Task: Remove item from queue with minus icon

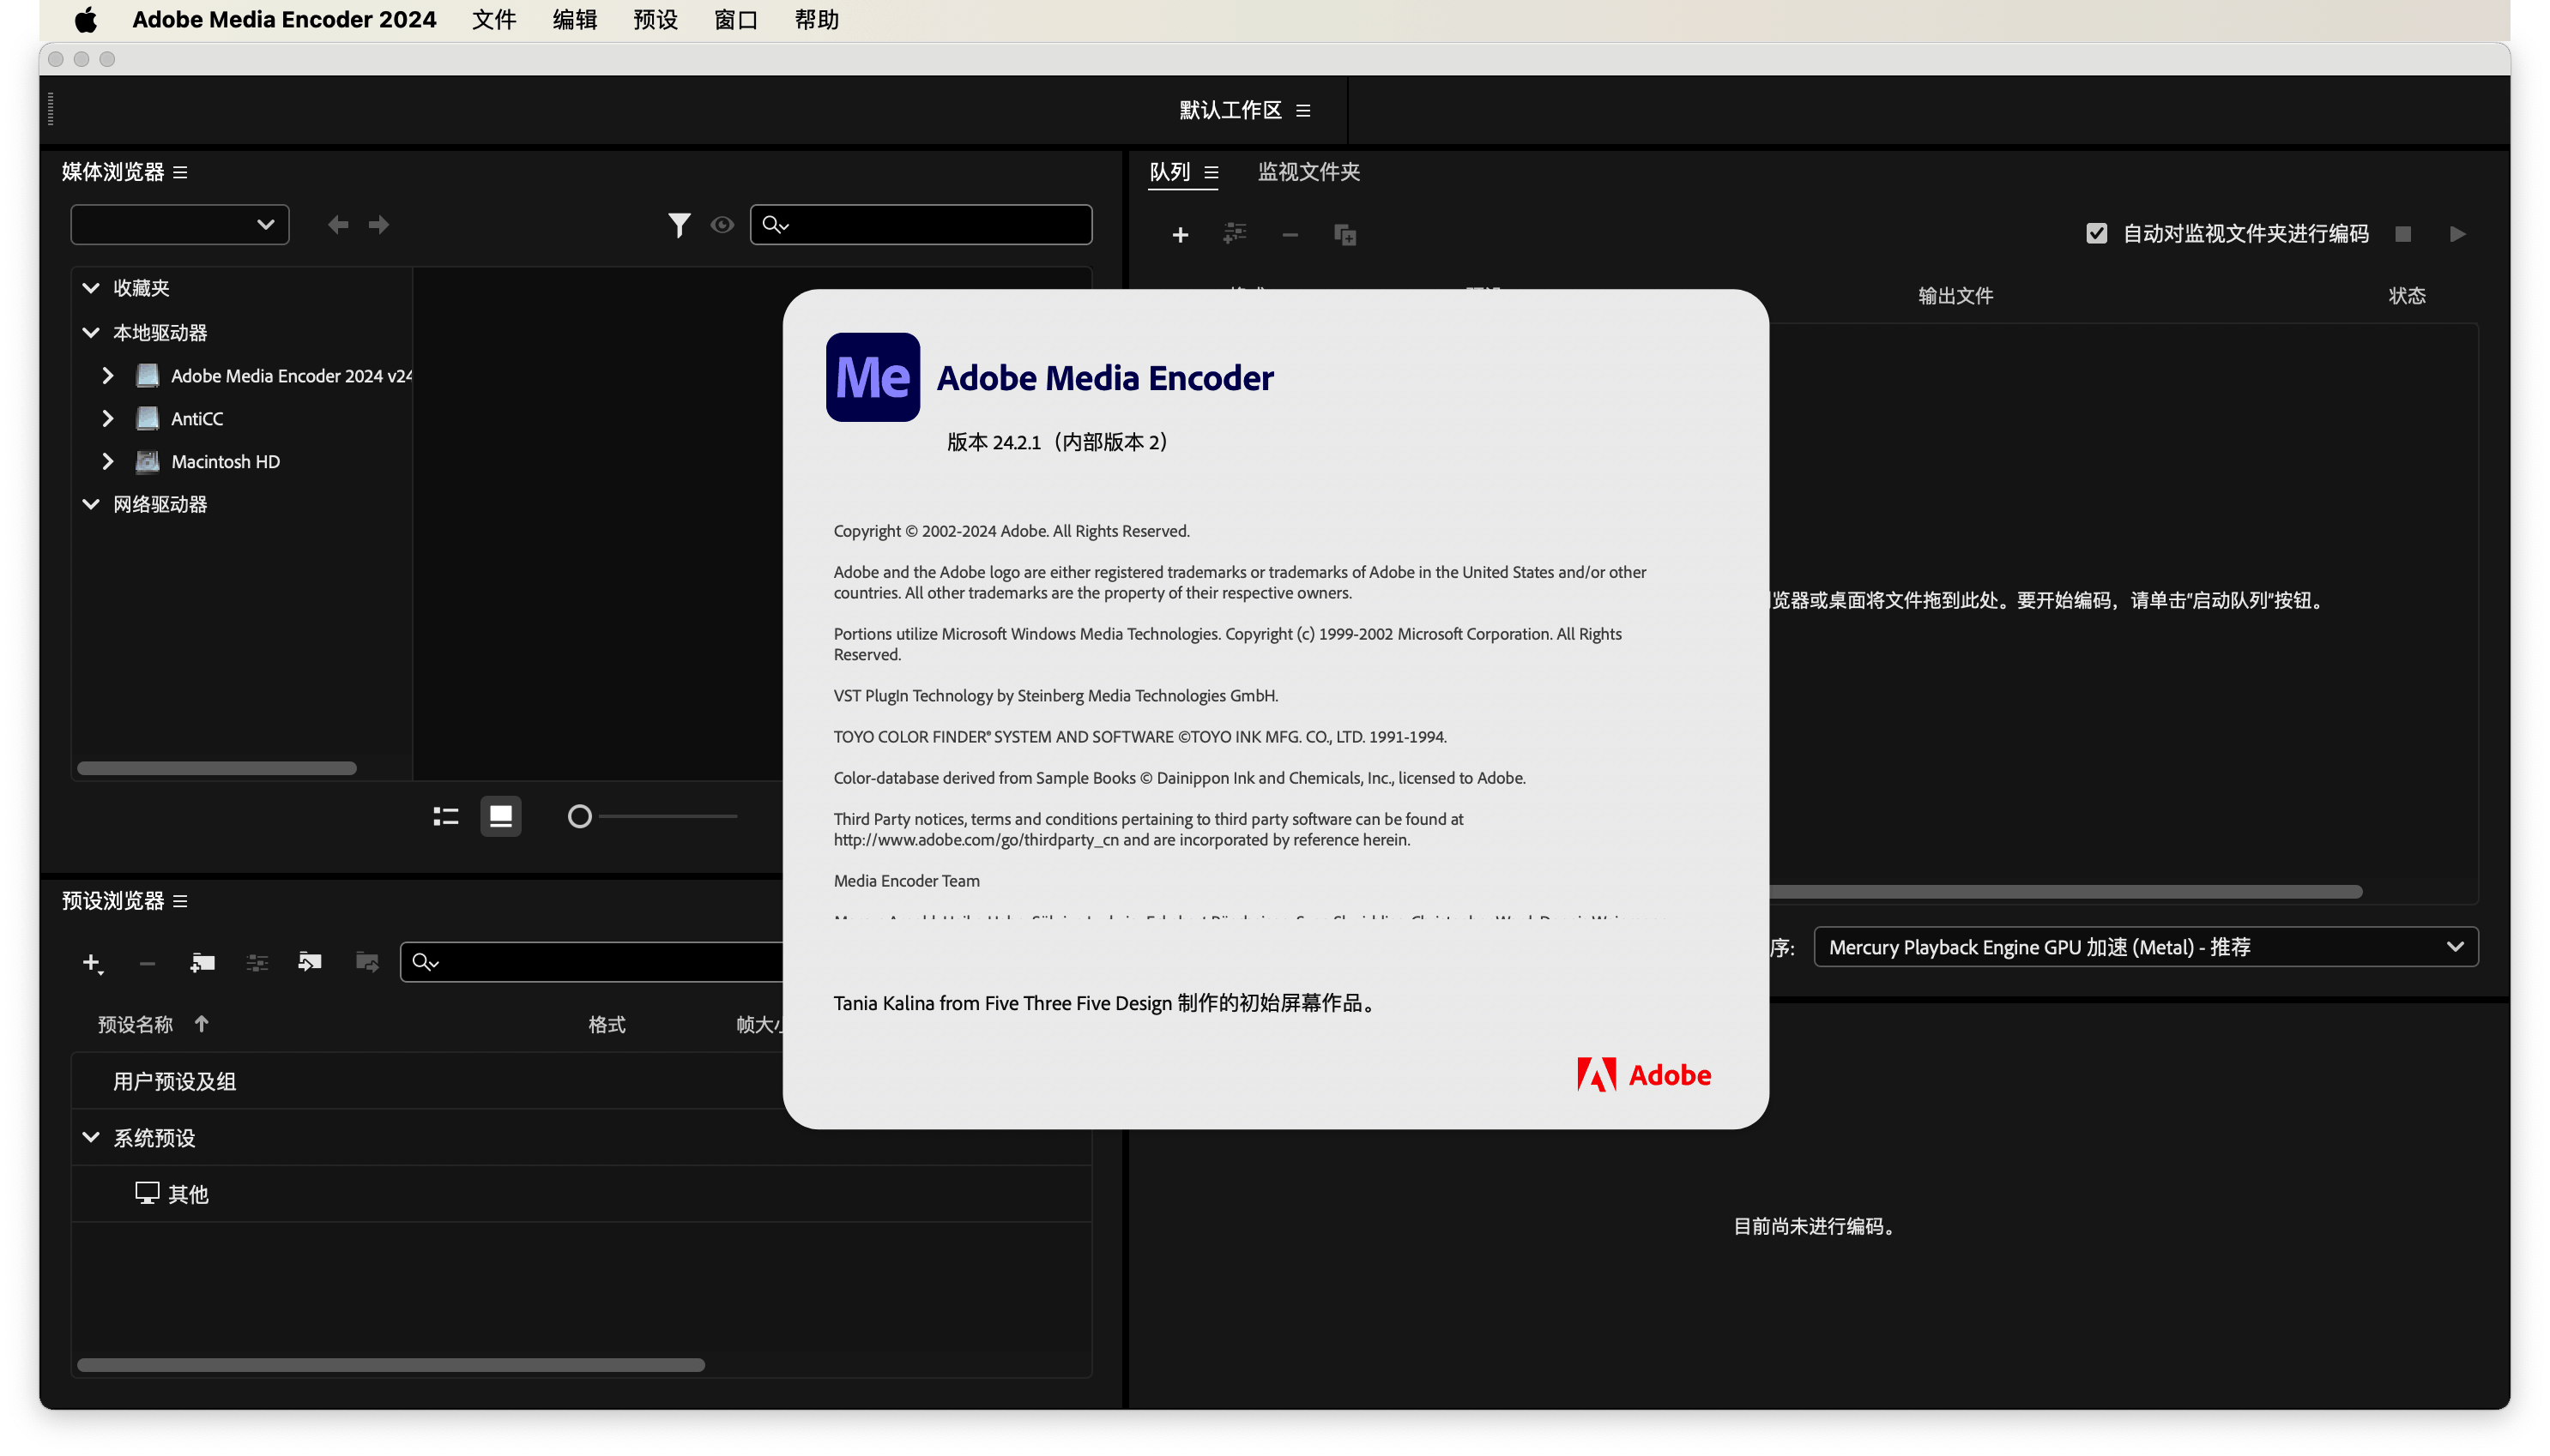Action: [x=1290, y=235]
